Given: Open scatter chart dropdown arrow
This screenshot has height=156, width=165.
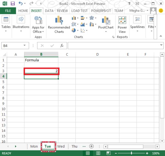Looking at the screenshot, I should pos(87,31).
